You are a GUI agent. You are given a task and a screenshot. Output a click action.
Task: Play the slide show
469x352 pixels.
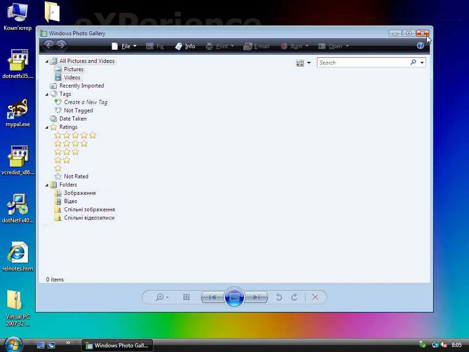pos(234,297)
